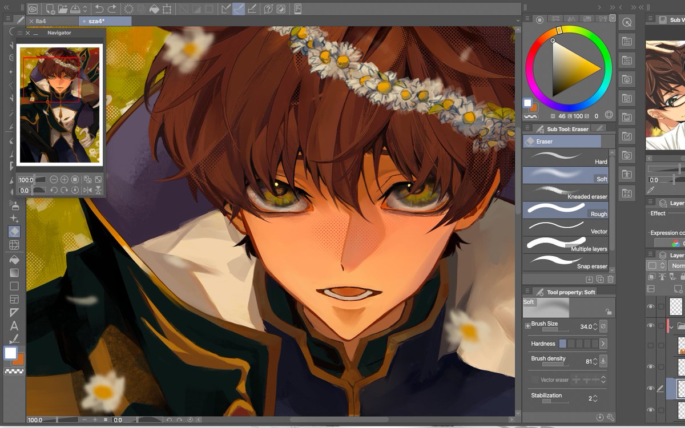Select the Blend tool above the eraser
This screenshot has width=685, height=428.
[14, 219]
